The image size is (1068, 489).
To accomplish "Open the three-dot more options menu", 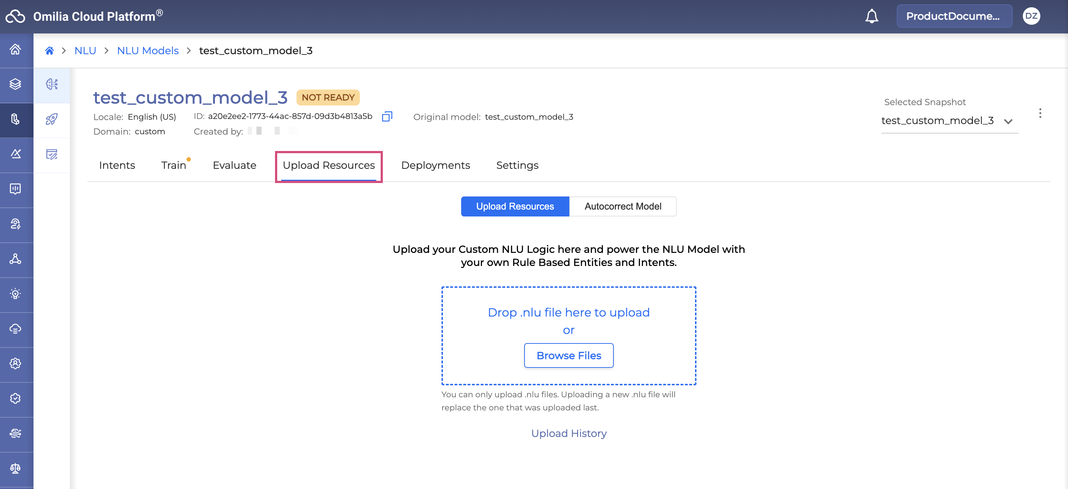I will (x=1040, y=114).
